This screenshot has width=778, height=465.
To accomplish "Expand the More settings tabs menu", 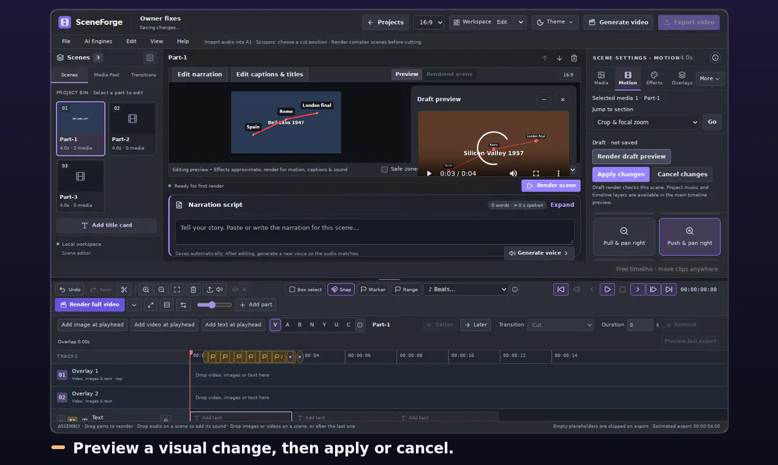I will tap(710, 78).
